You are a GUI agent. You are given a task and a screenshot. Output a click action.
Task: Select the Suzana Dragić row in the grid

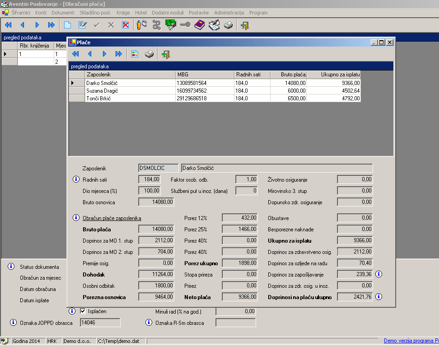130,91
